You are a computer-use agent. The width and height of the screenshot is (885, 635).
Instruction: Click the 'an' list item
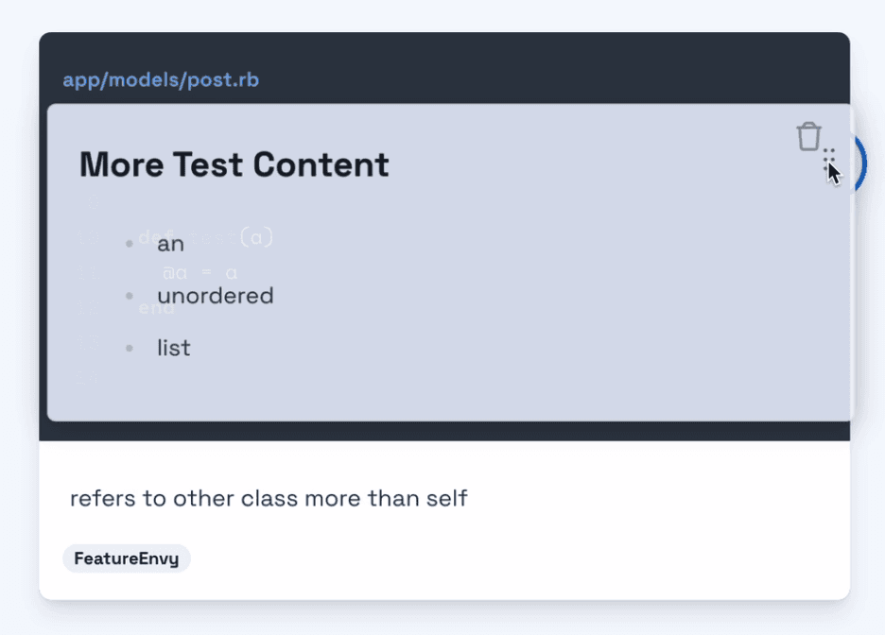point(170,244)
